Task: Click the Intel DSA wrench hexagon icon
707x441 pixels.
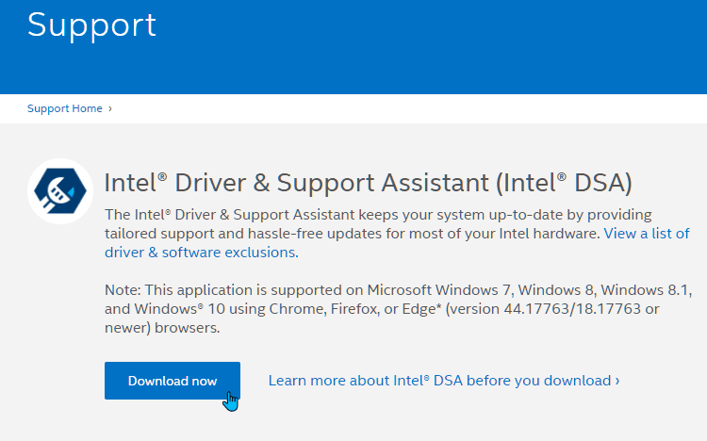Action: click(60, 191)
